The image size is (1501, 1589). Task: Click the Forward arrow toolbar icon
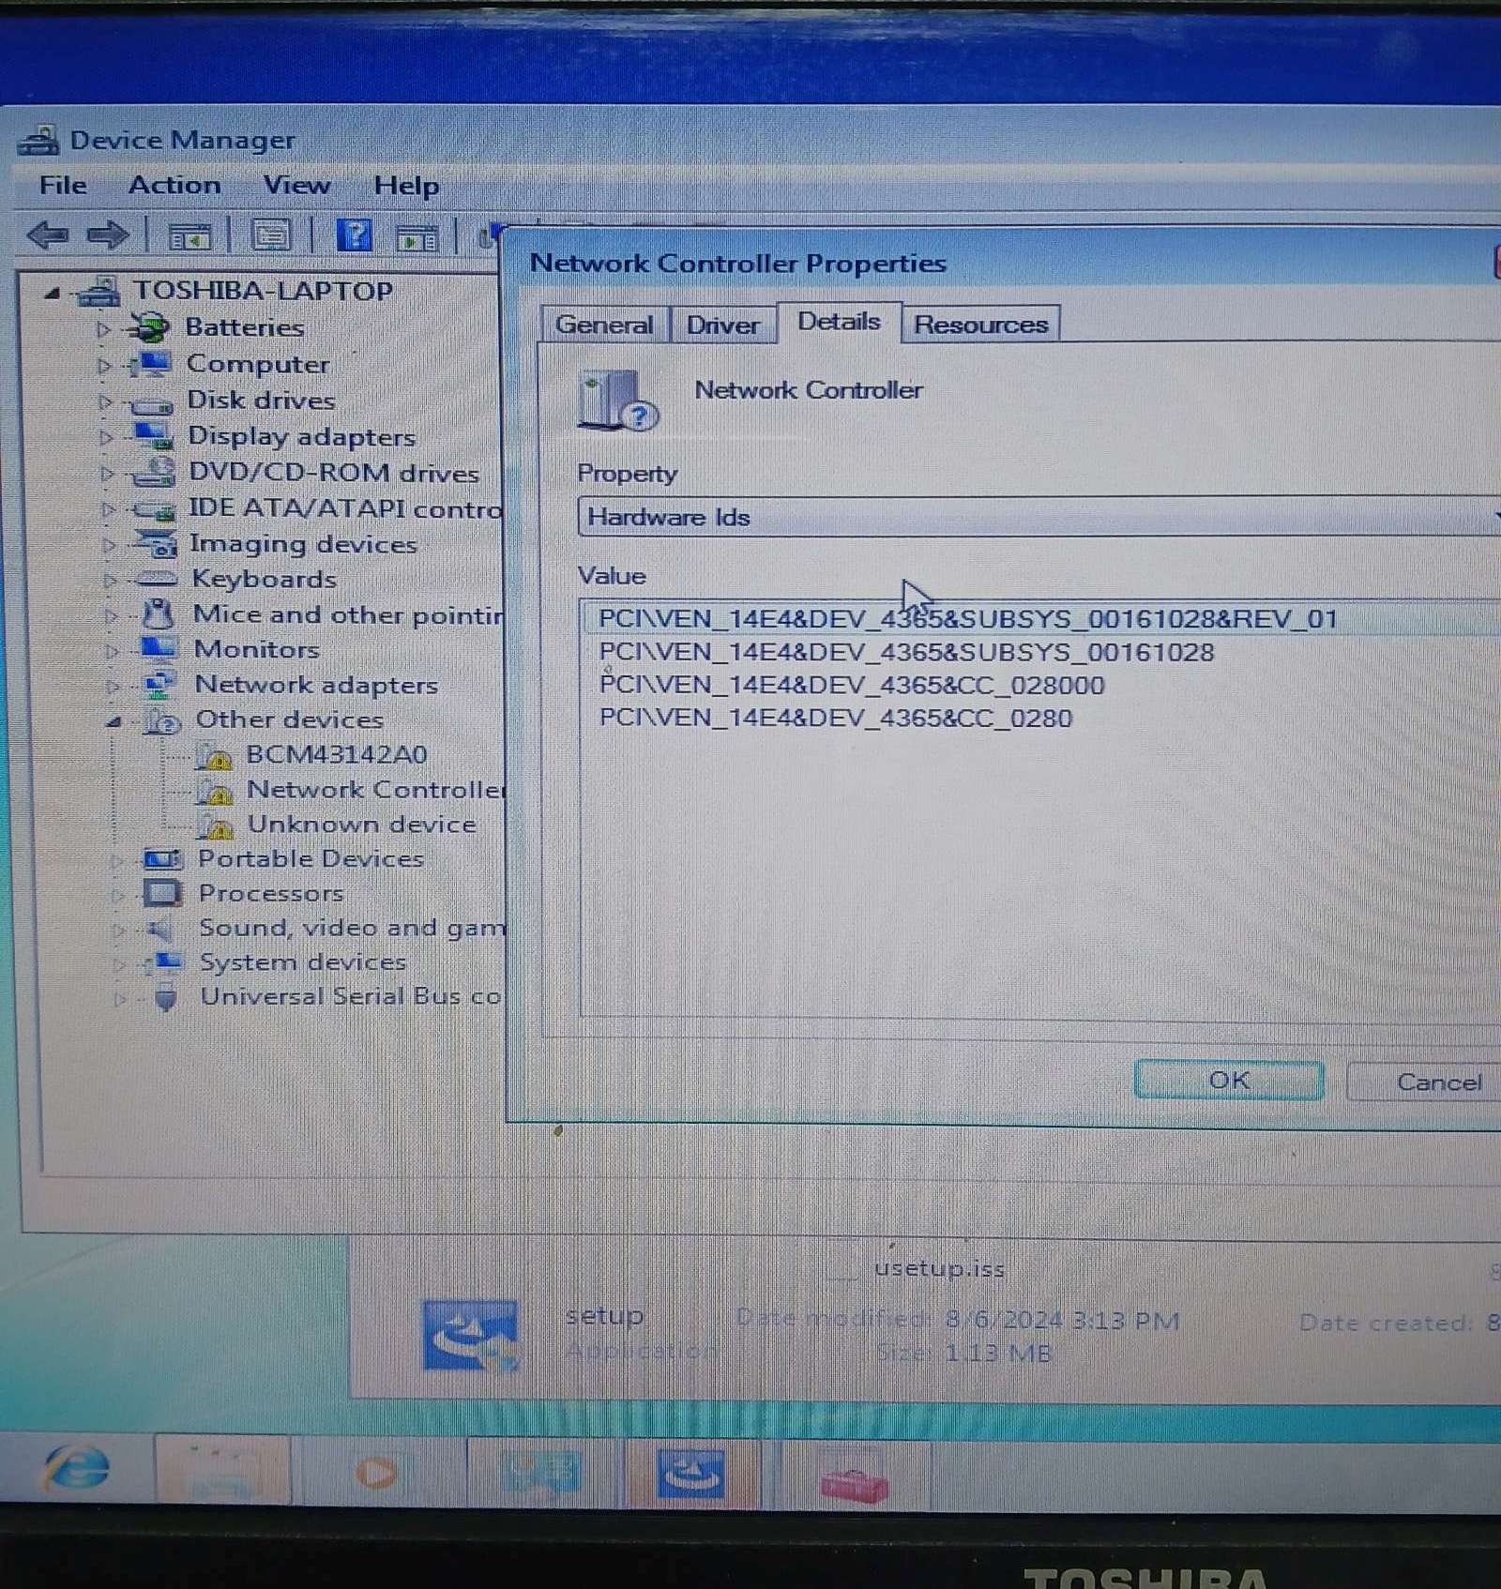point(107,235)
